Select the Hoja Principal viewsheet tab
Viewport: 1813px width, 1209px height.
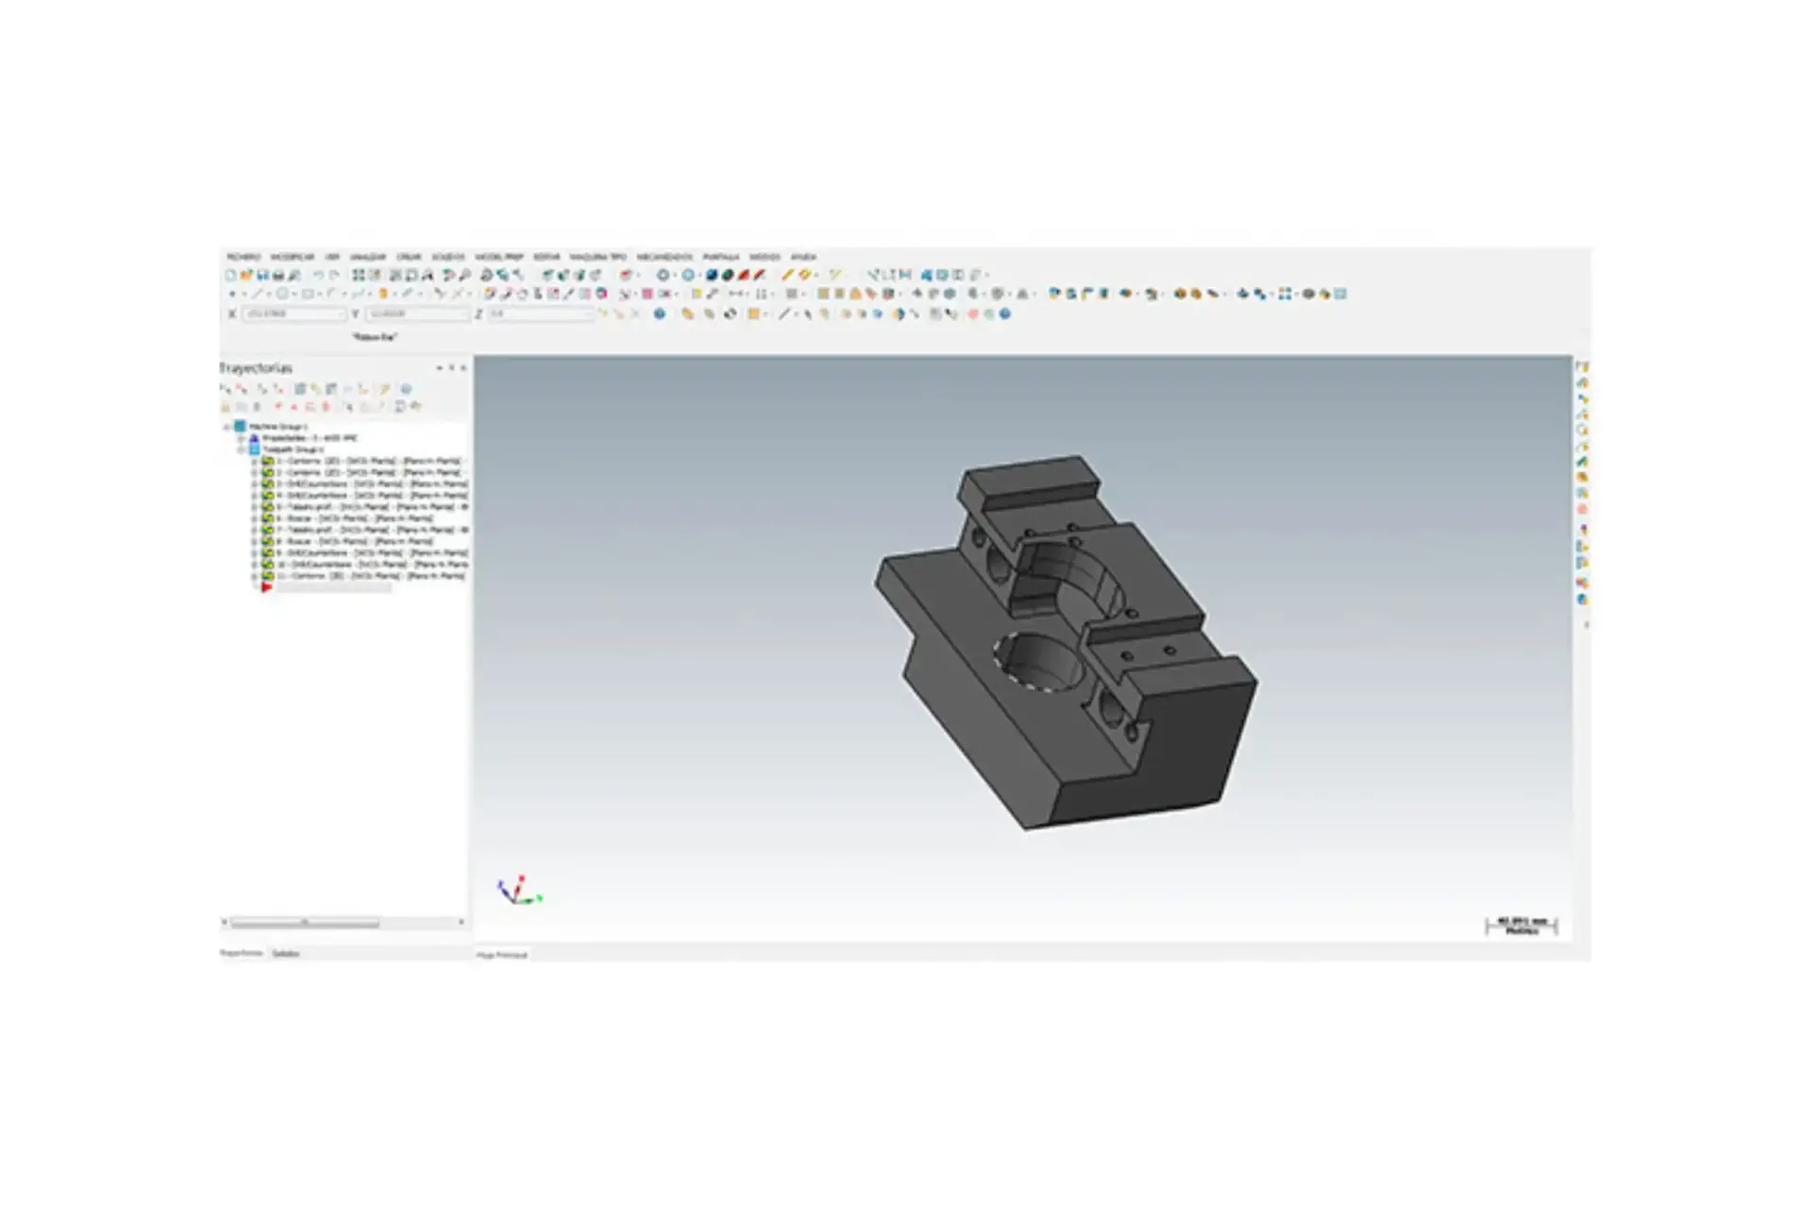tap(502, 955)
